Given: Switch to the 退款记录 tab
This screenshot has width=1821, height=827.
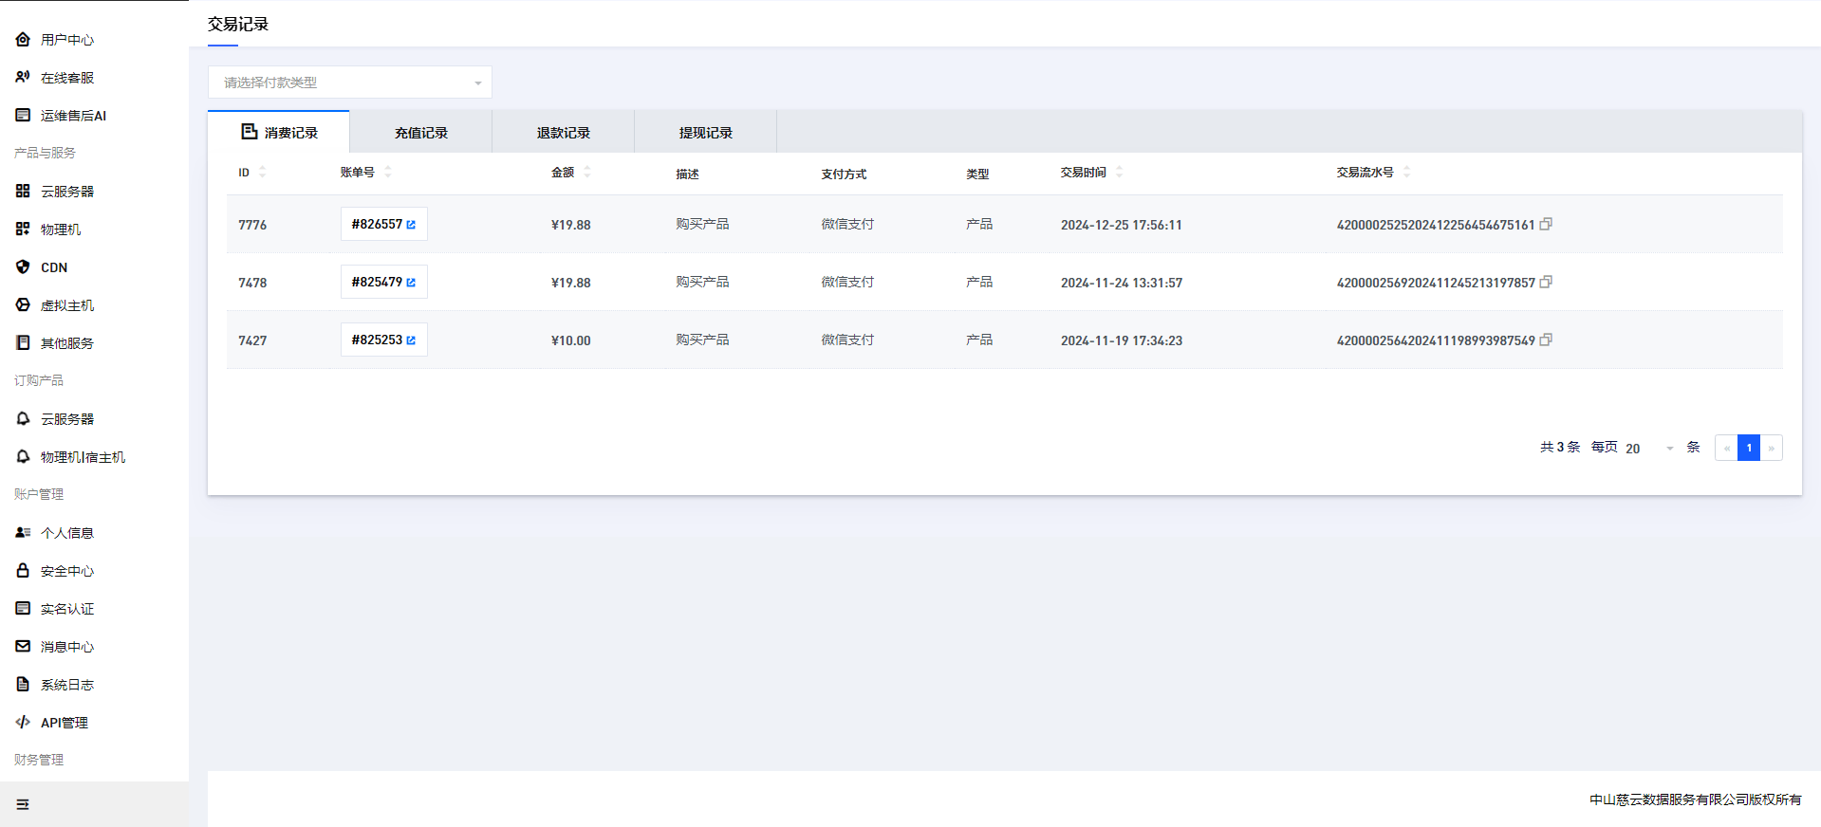Looking at the screenshot, I should (564, 133).
